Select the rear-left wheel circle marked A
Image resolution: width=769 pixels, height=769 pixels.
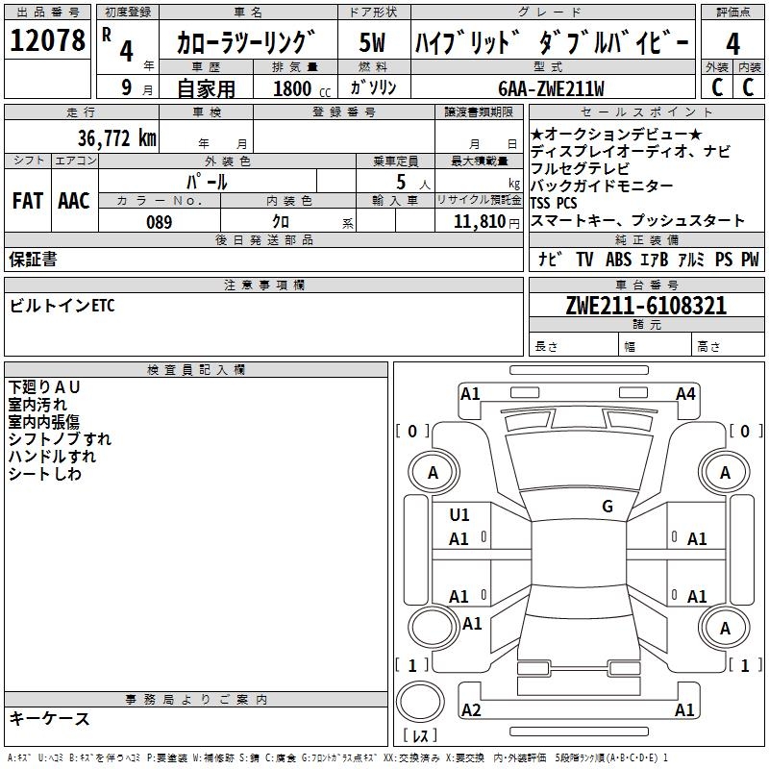433,629
